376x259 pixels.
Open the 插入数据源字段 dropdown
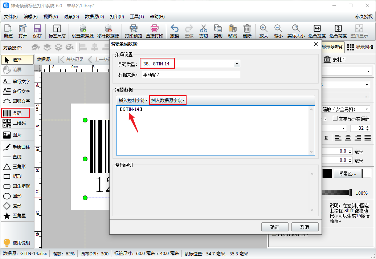(x=168, y=100)
